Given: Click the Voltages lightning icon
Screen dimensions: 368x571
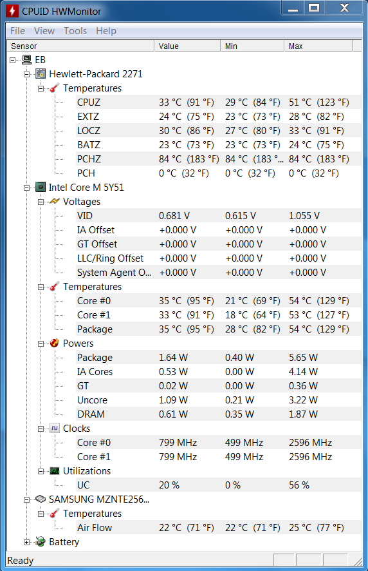Looking at the screenshot, I should point(55,201).
